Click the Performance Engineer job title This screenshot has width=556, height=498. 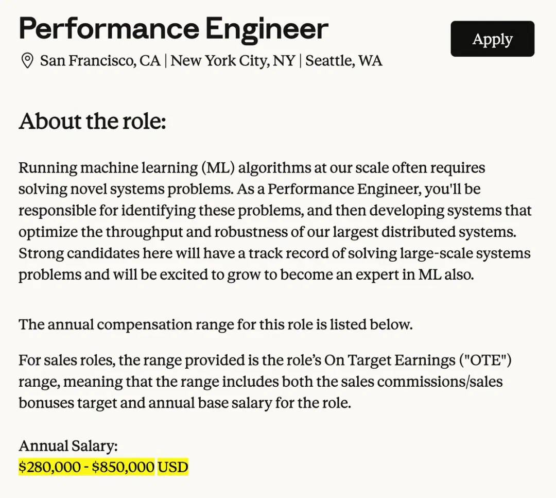173,29
